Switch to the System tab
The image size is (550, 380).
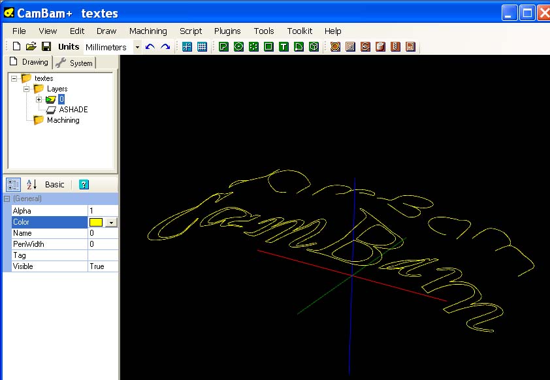click(74, 63)
